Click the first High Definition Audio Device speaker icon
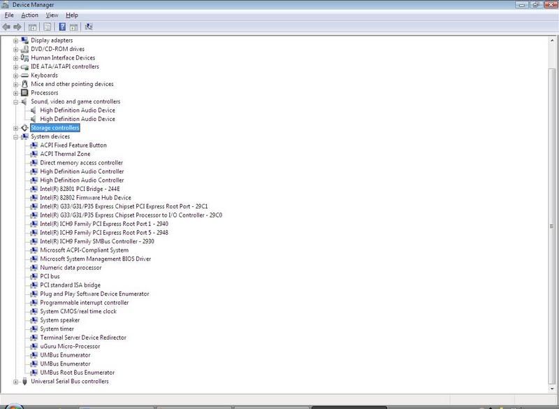The height and width of the screenshot is (409, 559). (34, 110)
